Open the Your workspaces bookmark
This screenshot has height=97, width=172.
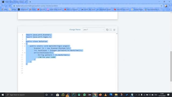(x=152, y=9)
